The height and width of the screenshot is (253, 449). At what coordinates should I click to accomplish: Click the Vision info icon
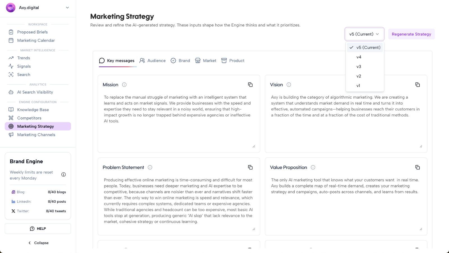click(x=289, y=85)
